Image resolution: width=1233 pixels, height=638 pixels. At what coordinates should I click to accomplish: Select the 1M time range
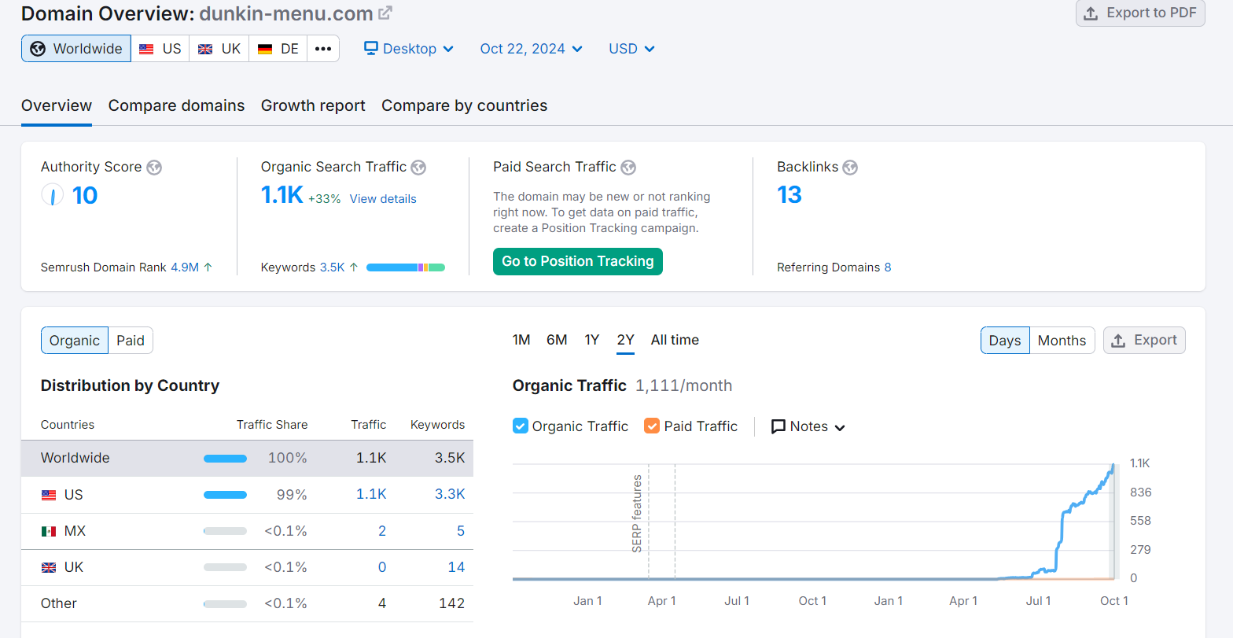pos(521,340)
